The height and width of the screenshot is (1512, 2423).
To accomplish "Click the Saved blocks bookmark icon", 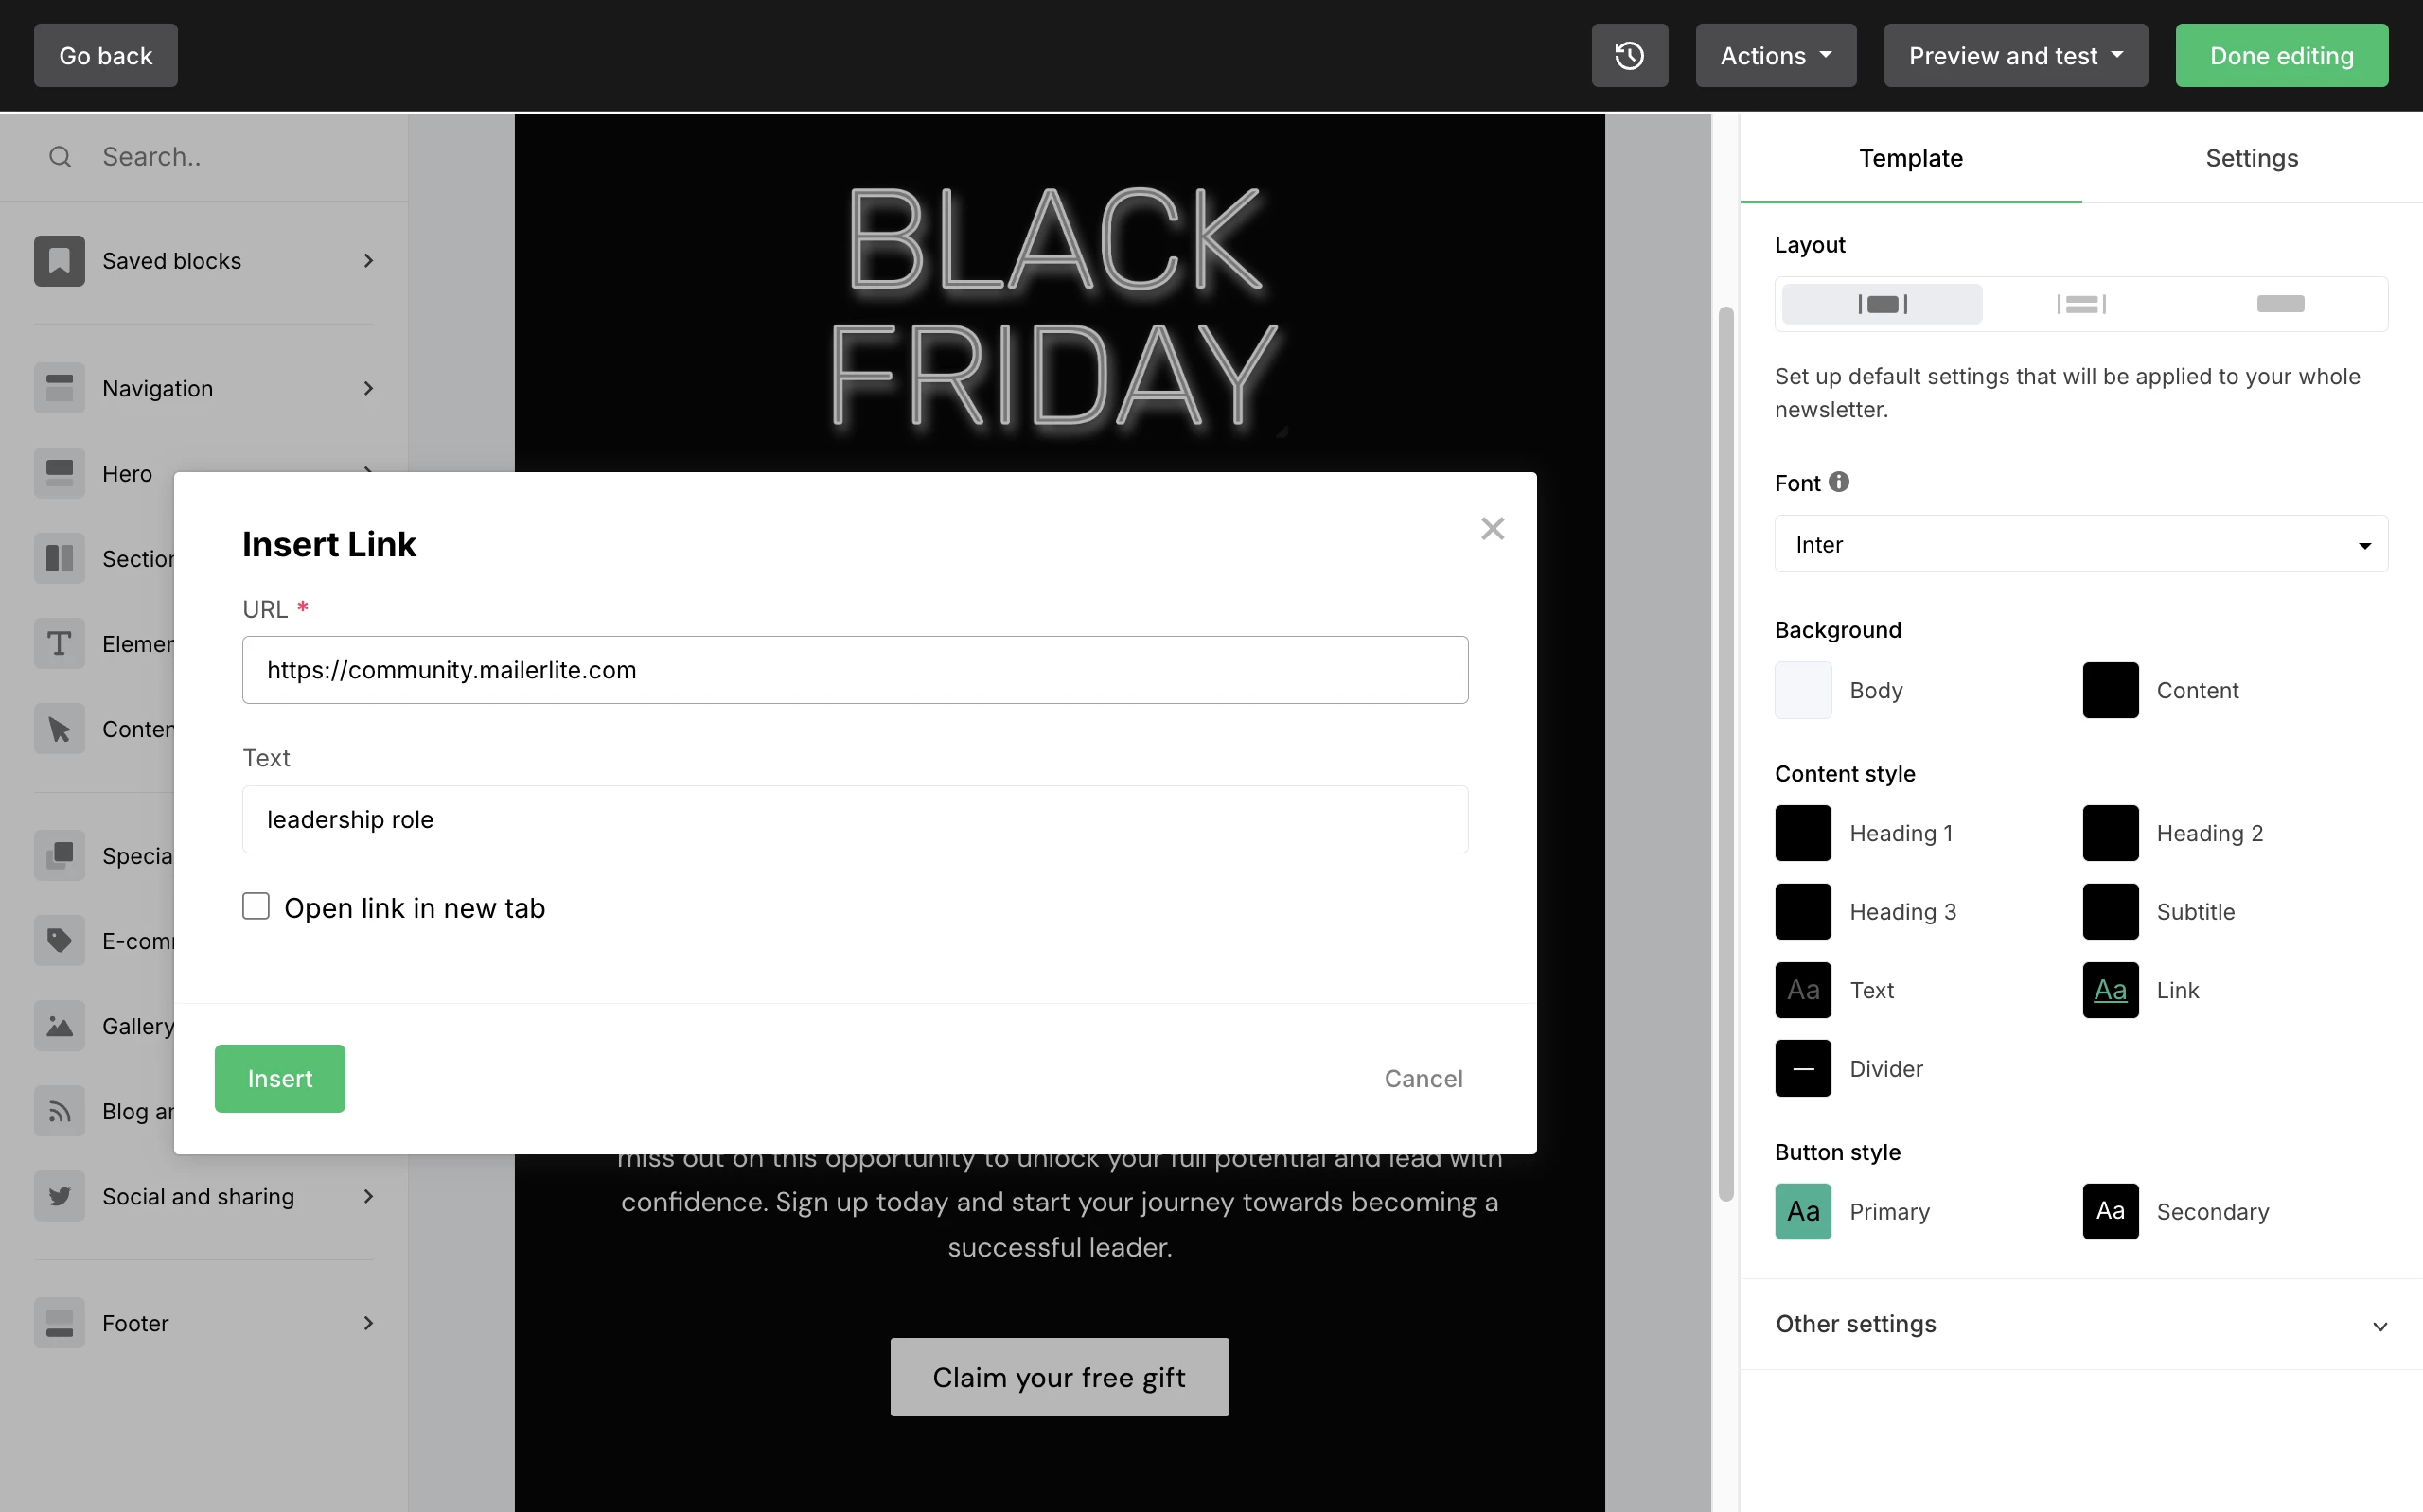I will click(x=59, y=261).
